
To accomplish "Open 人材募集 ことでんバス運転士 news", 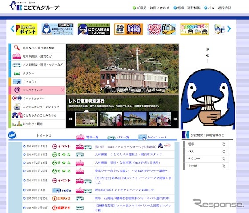I will (129, 154).
